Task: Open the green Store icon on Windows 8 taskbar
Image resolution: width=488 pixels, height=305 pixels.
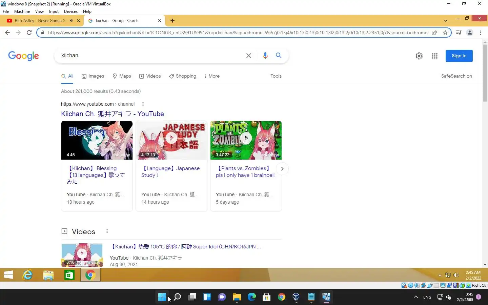Action: tap(69, 275)
